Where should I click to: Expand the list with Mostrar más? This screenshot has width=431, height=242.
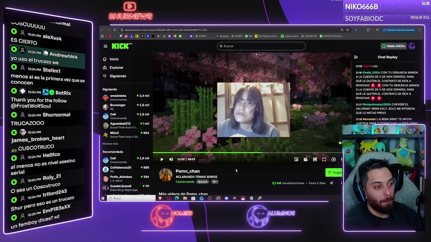point(110,144)
